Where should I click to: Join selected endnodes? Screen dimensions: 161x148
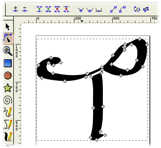tap(39, 9)
